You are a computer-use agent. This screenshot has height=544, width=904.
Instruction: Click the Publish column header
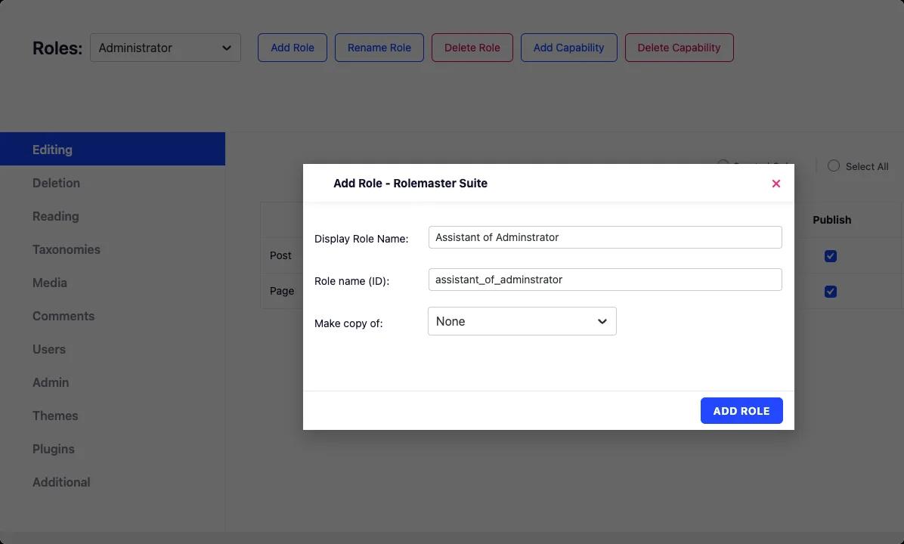[x=832, y=220]
